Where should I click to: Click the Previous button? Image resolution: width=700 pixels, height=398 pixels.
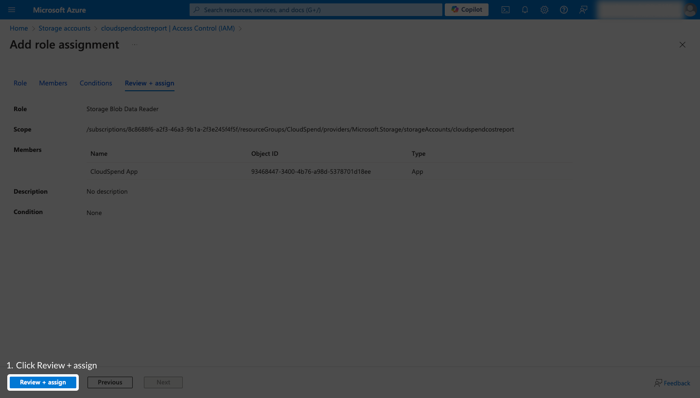point(110,382)
